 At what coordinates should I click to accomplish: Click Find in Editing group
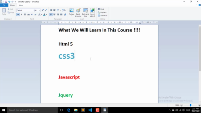coord(101,9)
